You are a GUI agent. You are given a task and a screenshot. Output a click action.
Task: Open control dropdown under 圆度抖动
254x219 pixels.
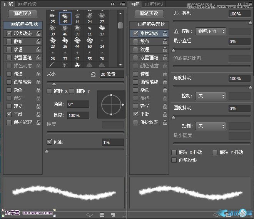[x=211, y=126]
